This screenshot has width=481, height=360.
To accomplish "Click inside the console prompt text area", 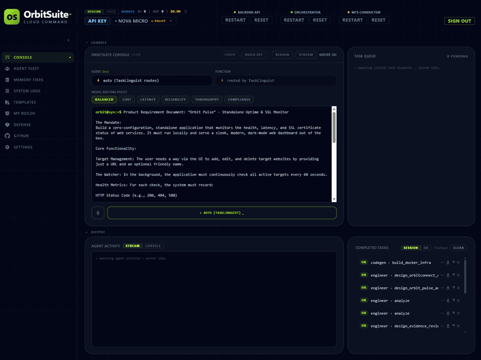I will 212,154.
